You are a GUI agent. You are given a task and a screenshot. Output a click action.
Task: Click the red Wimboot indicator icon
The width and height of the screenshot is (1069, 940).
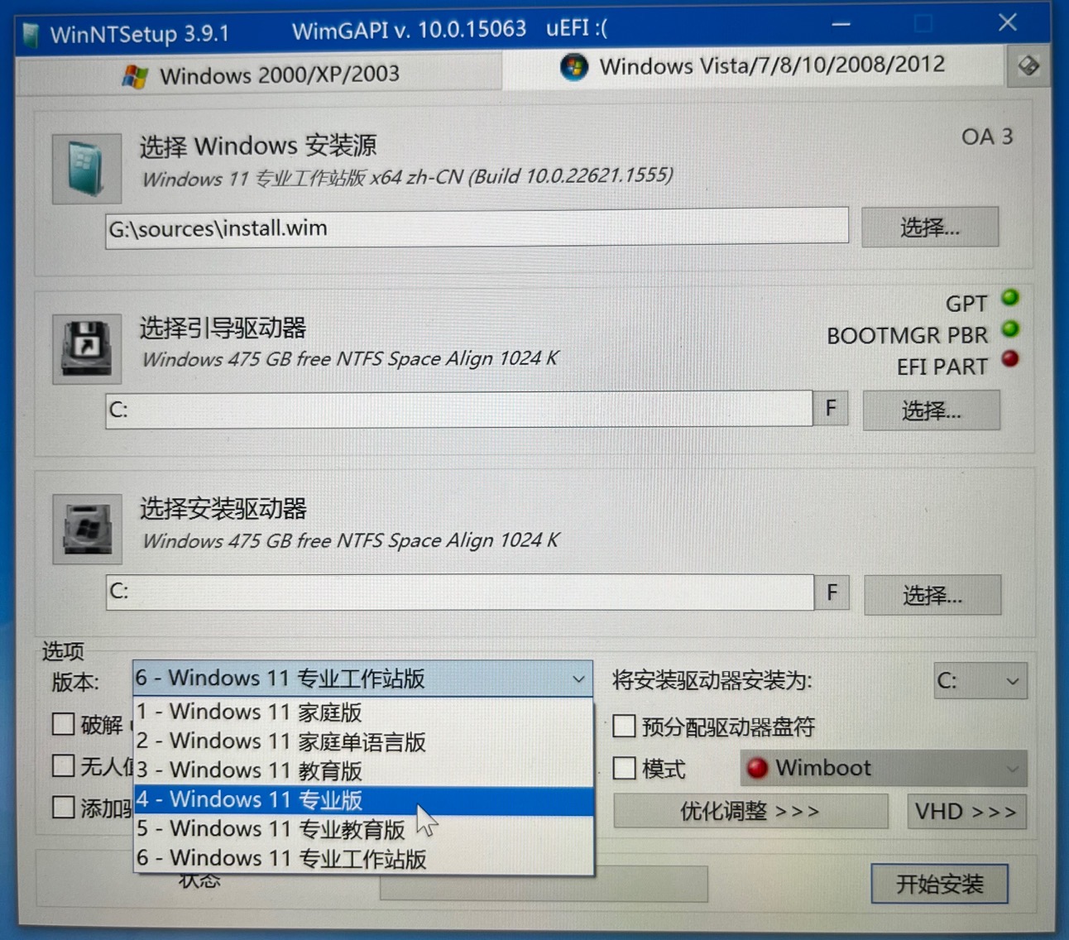click(757, 769)
